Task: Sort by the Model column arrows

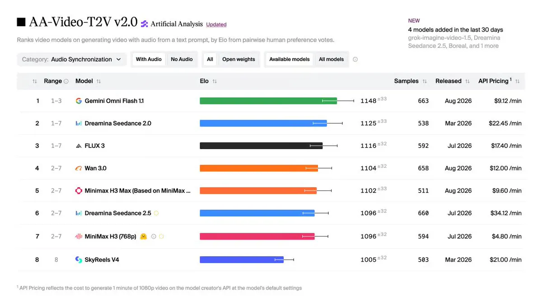Action: pos(98,81)
